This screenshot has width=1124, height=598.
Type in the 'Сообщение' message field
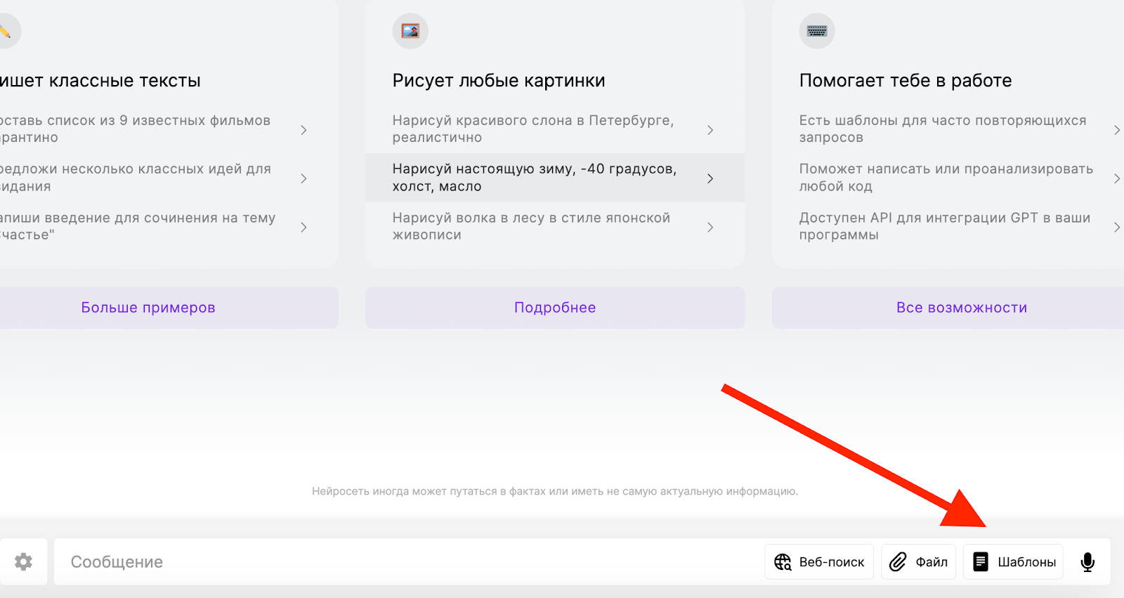tap(407, 562)
